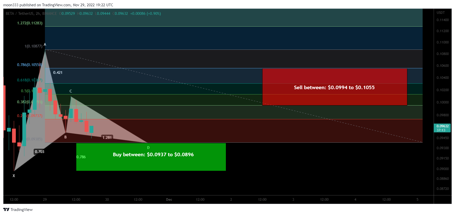Viewport: 455px width, 215px height.
Task: Click pattern point X label
Action: (14, 176)
